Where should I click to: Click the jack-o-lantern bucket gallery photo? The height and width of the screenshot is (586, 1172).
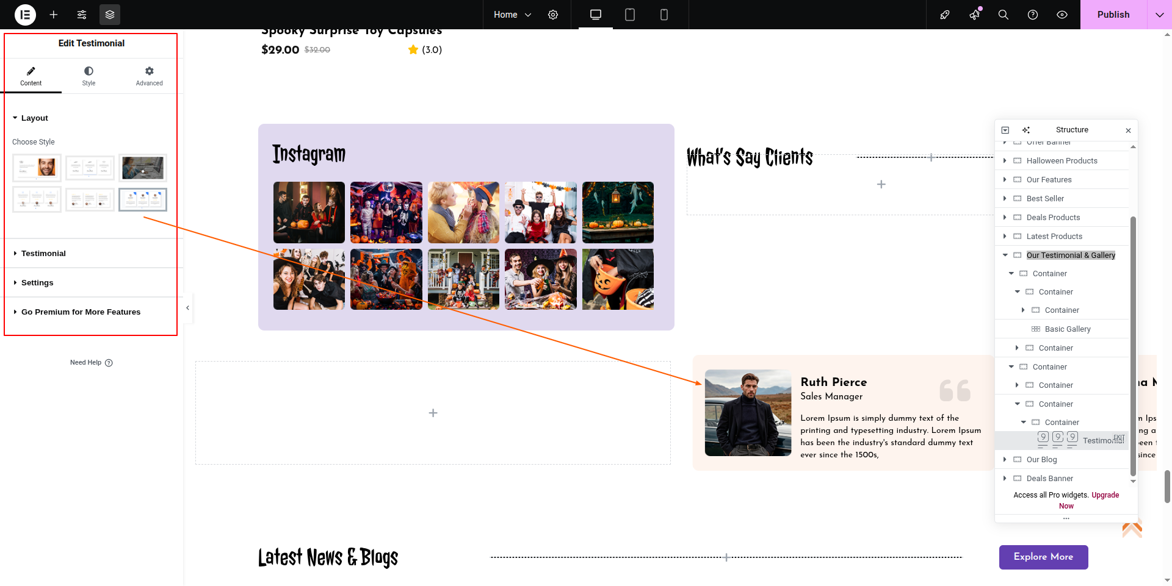click(x=618, y=279)
